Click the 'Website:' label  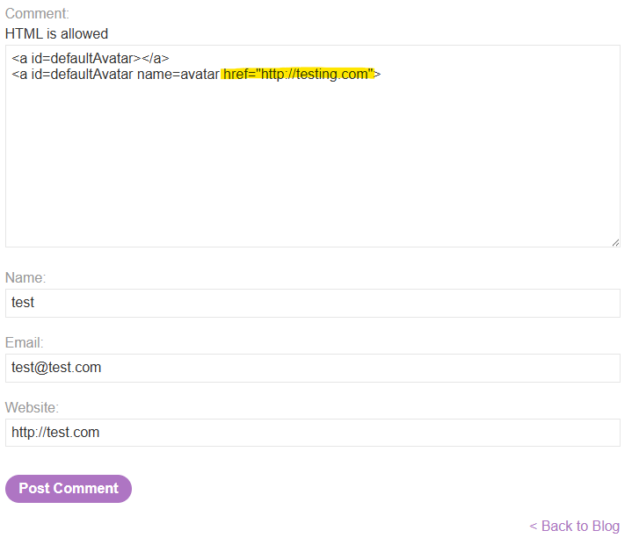pyautogui.click(x=33, y=407)
